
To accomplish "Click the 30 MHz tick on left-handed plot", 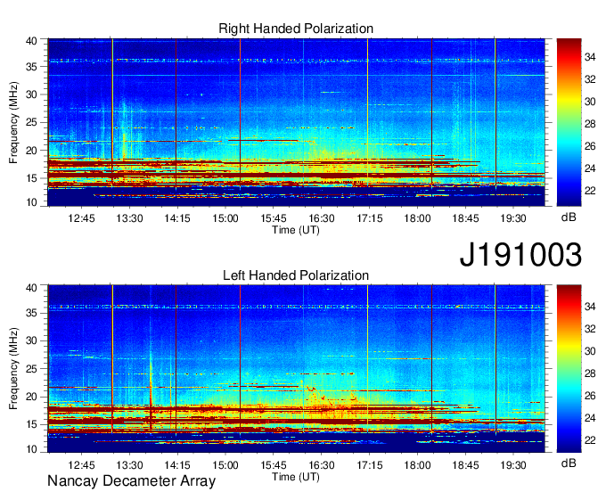I will (x=31, y=340).
